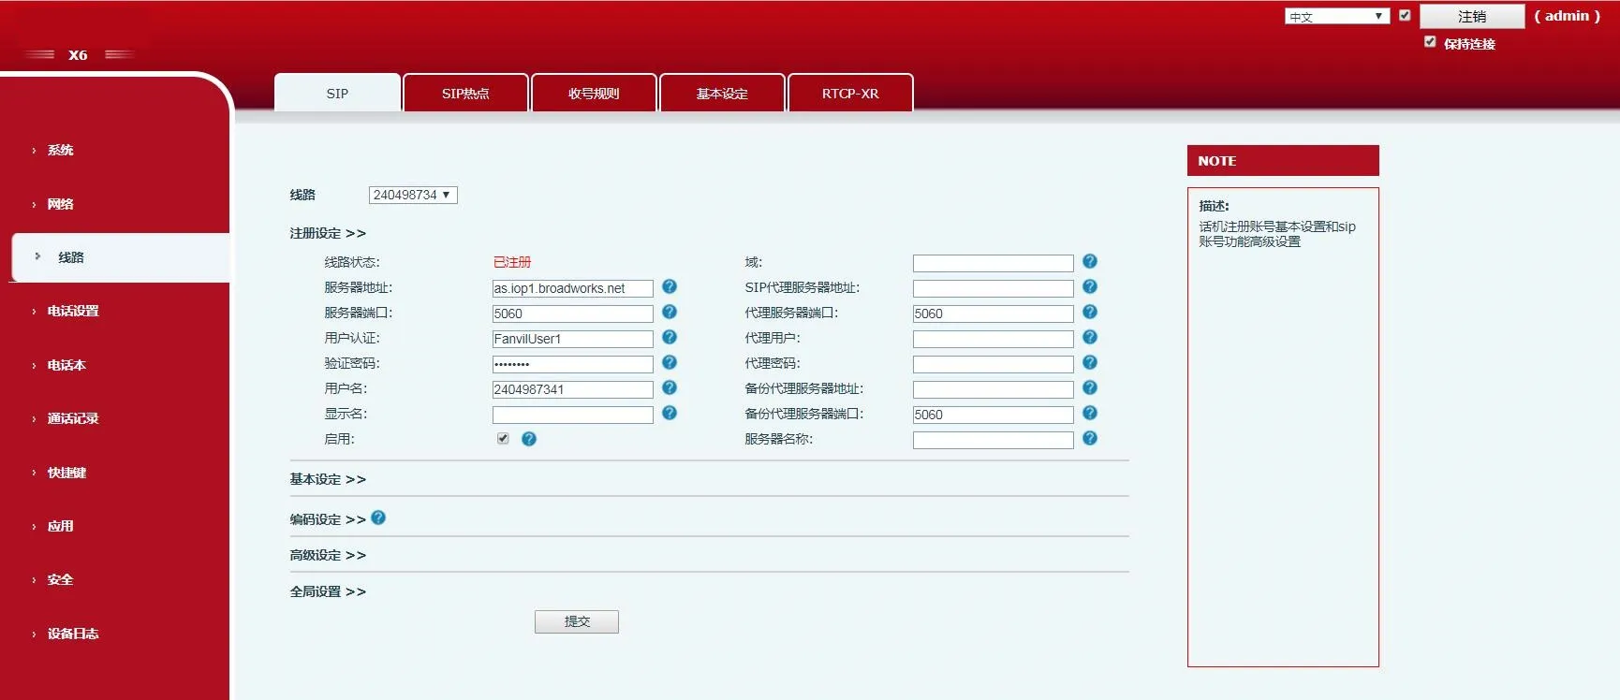Screen dimensions: 1620x700
Task: Open 电话设置 in the sidebar
Action: [x=73, y=311]
